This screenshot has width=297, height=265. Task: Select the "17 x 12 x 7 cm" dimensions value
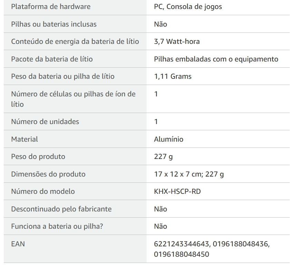(178, 174)
